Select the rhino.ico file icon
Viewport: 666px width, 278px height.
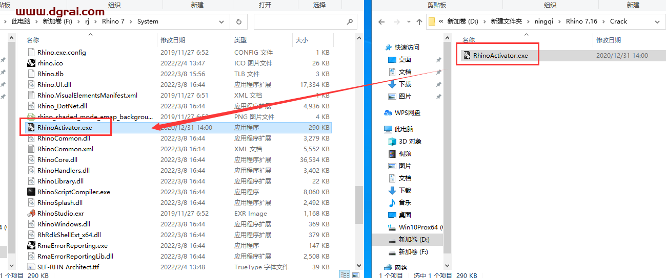[31, 63]
